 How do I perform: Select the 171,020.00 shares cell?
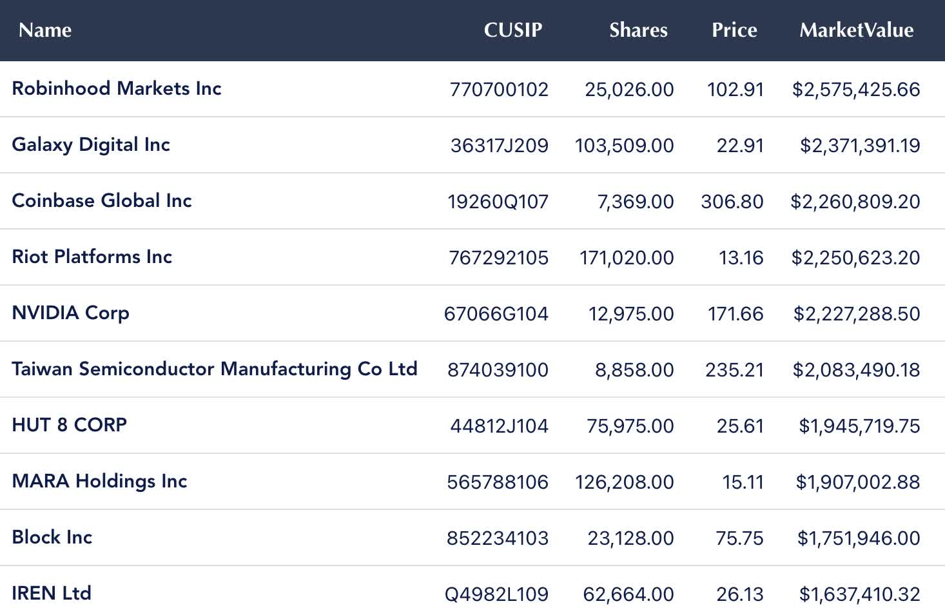627,258
